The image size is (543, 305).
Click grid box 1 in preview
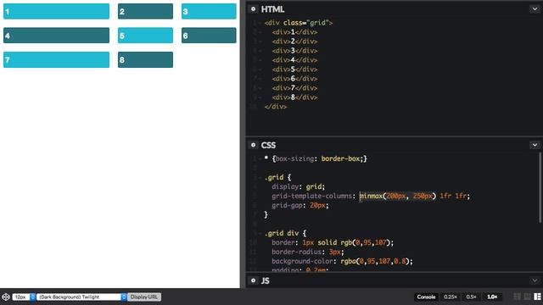click(x=57, y=11)
